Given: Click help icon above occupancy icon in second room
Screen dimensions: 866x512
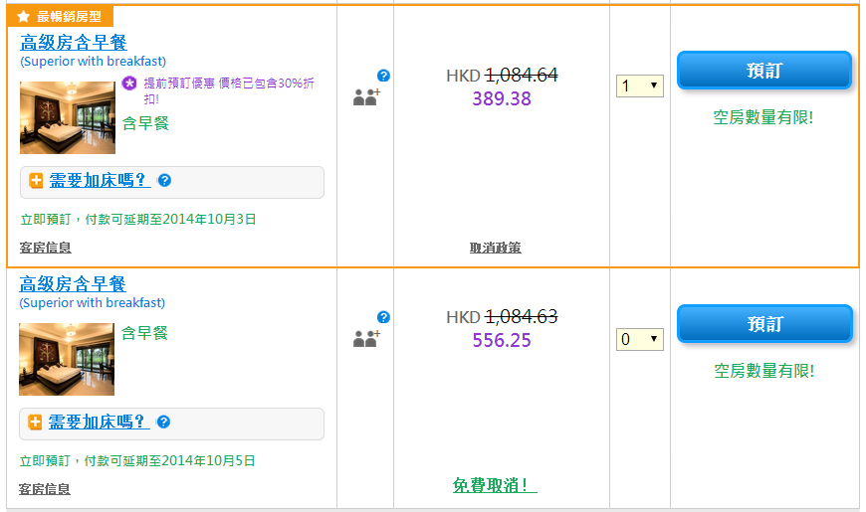Looking at the screenshot, I should [383, 317].
